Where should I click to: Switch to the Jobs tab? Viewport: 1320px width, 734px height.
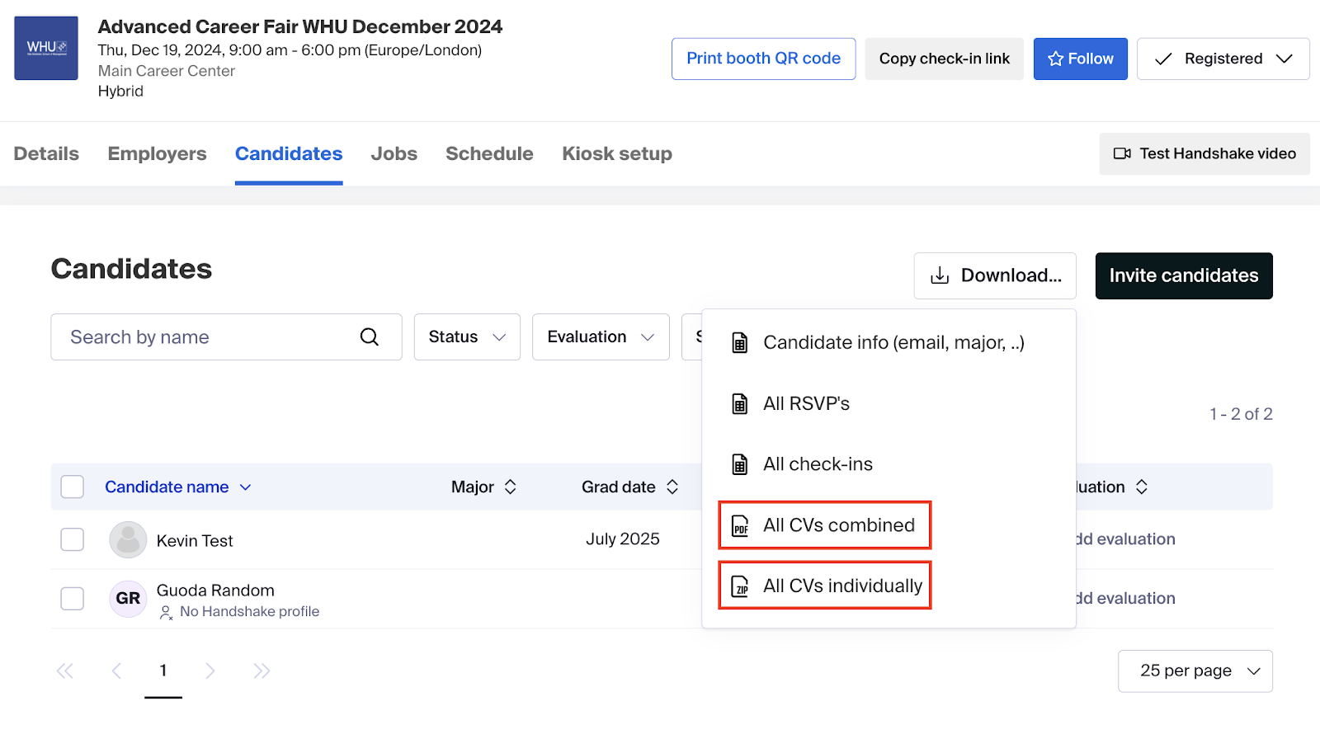coord(394,153)
